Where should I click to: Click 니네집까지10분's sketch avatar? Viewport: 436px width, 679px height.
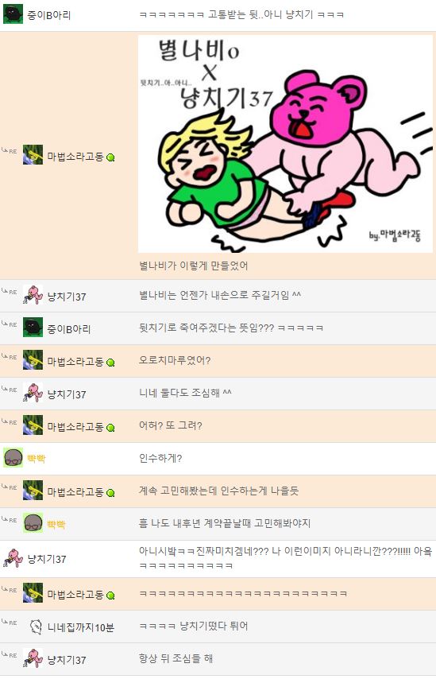coord(36,627)
